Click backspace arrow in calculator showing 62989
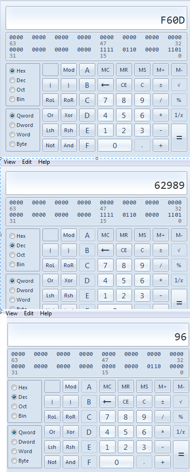Image resolution: width=190 pixels, height=472 pixels. pyautogui.click(x=106, y=250)
